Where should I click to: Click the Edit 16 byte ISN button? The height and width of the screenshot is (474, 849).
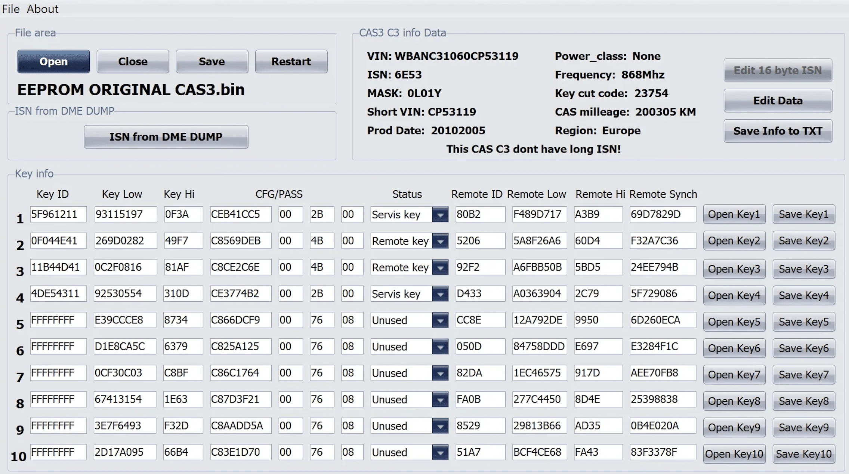coord(778,70)
